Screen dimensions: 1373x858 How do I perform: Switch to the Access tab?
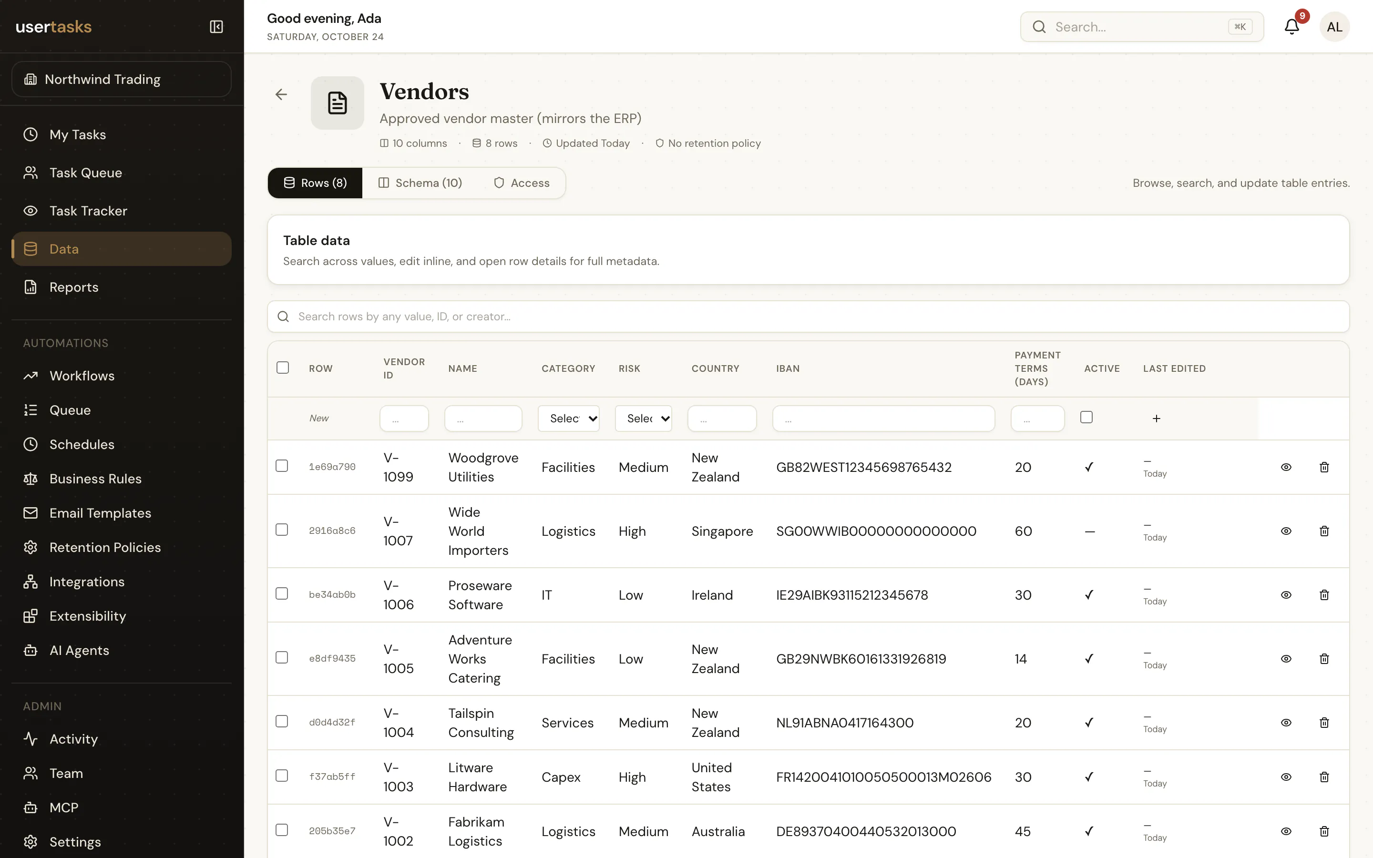[x=522, y=183]
